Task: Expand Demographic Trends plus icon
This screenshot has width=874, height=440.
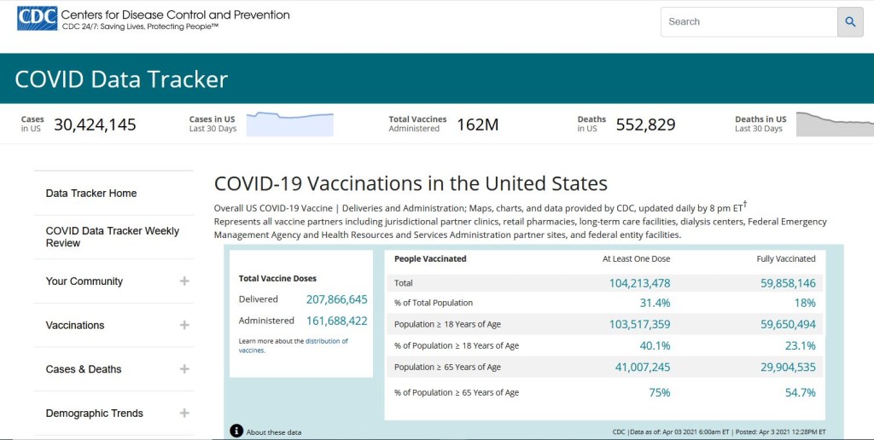Action: [184, 414]
